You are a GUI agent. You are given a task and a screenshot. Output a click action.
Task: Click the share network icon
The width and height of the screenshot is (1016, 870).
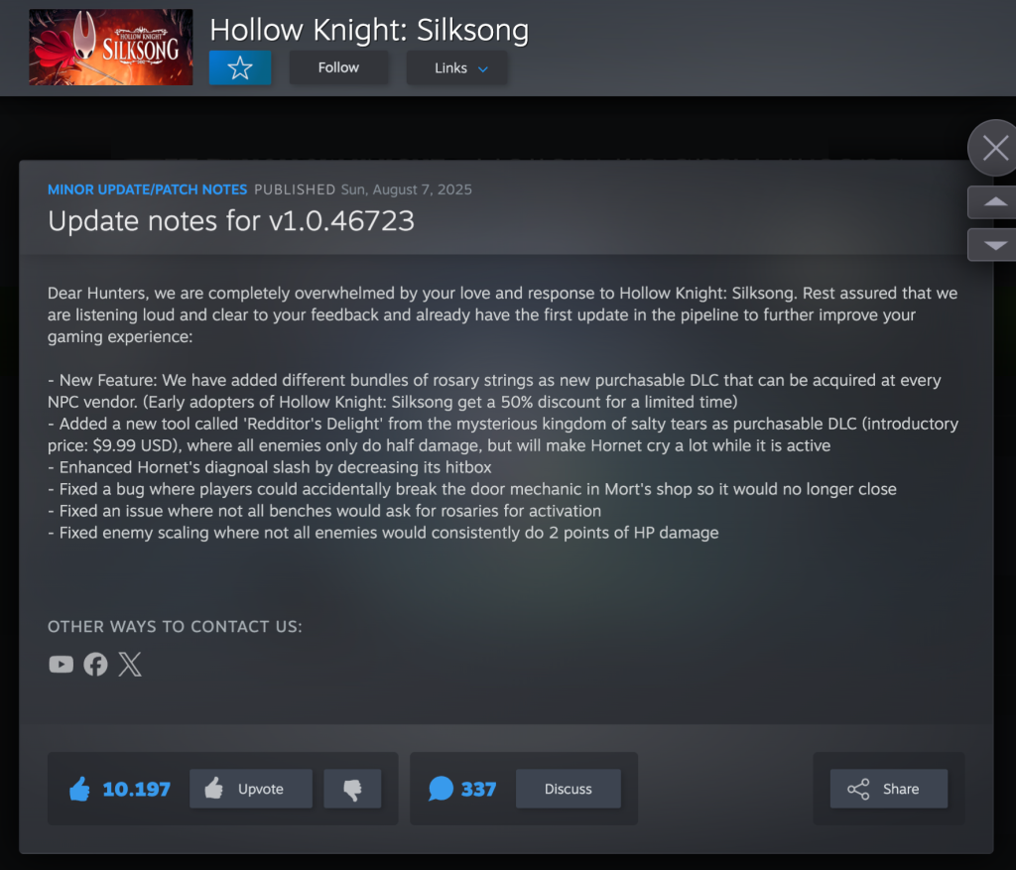858,789
